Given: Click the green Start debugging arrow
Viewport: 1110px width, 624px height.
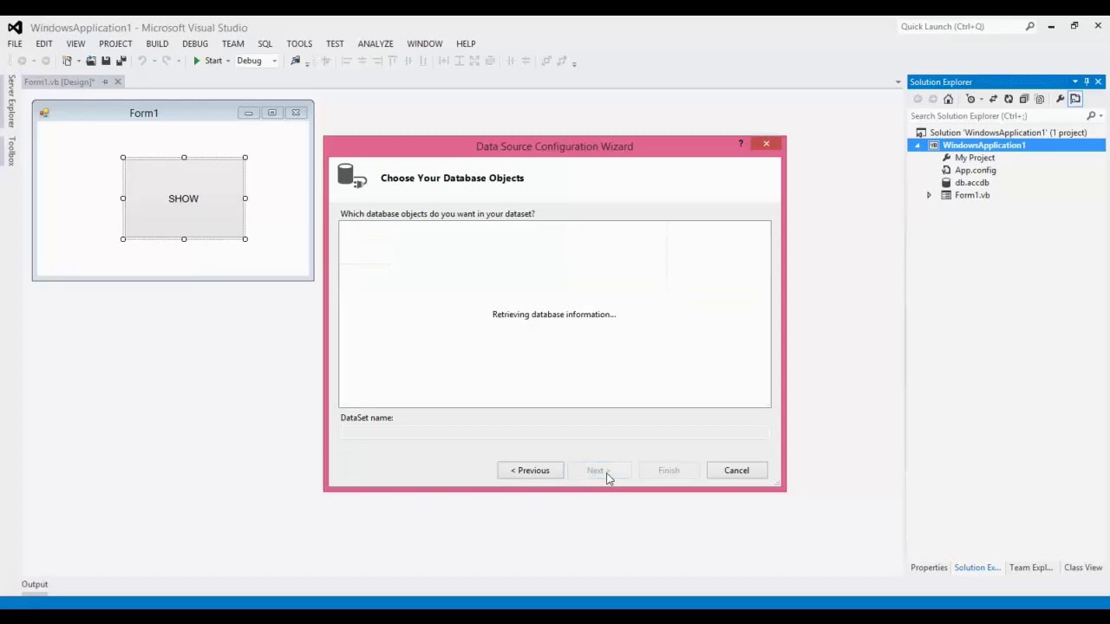Looking at the screenshot, I should pyautogui.click(x=197, y=61).
